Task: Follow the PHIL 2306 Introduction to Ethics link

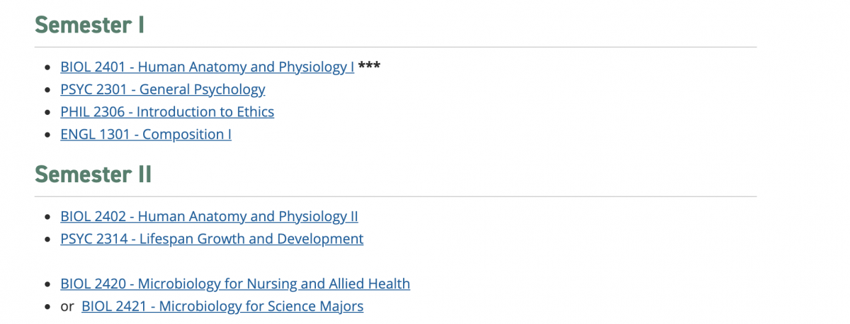Action: (x=167, y=112)
